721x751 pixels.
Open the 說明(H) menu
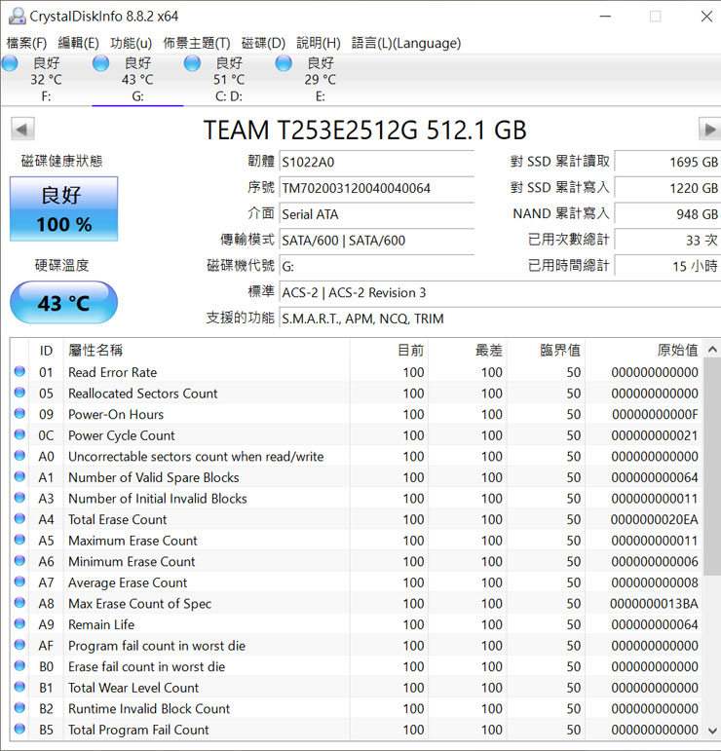(x=318, y=43)
